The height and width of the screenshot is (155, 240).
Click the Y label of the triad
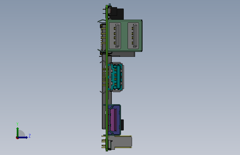tap(17, 124)
